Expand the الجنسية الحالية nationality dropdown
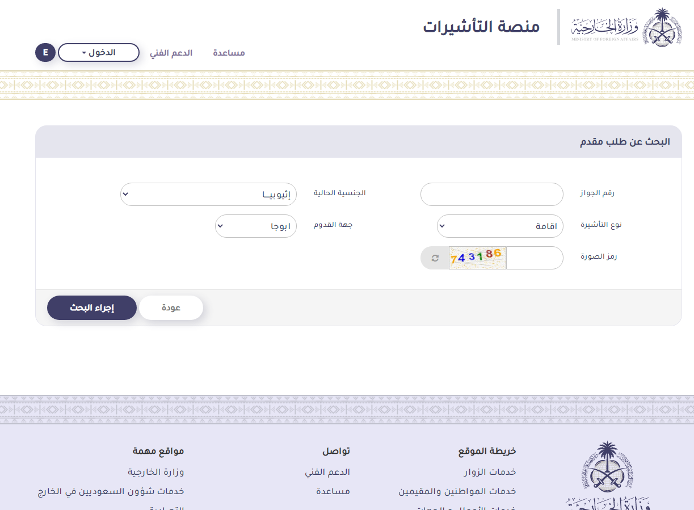This screenshot has height=510, width=694. pos(208,194)
